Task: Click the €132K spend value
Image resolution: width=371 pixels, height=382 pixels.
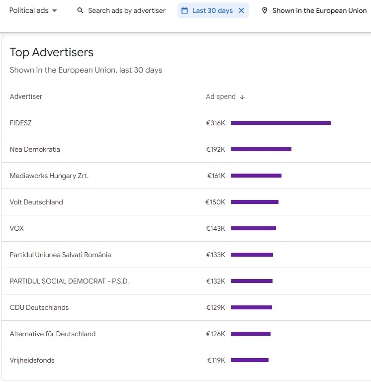Action: 215,281
